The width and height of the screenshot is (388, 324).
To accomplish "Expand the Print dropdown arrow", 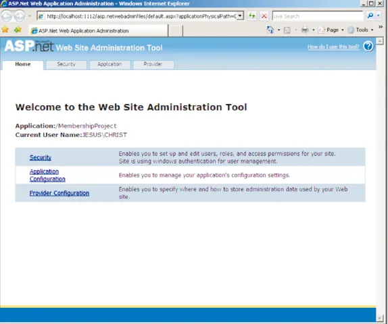I will pos(313,30).
